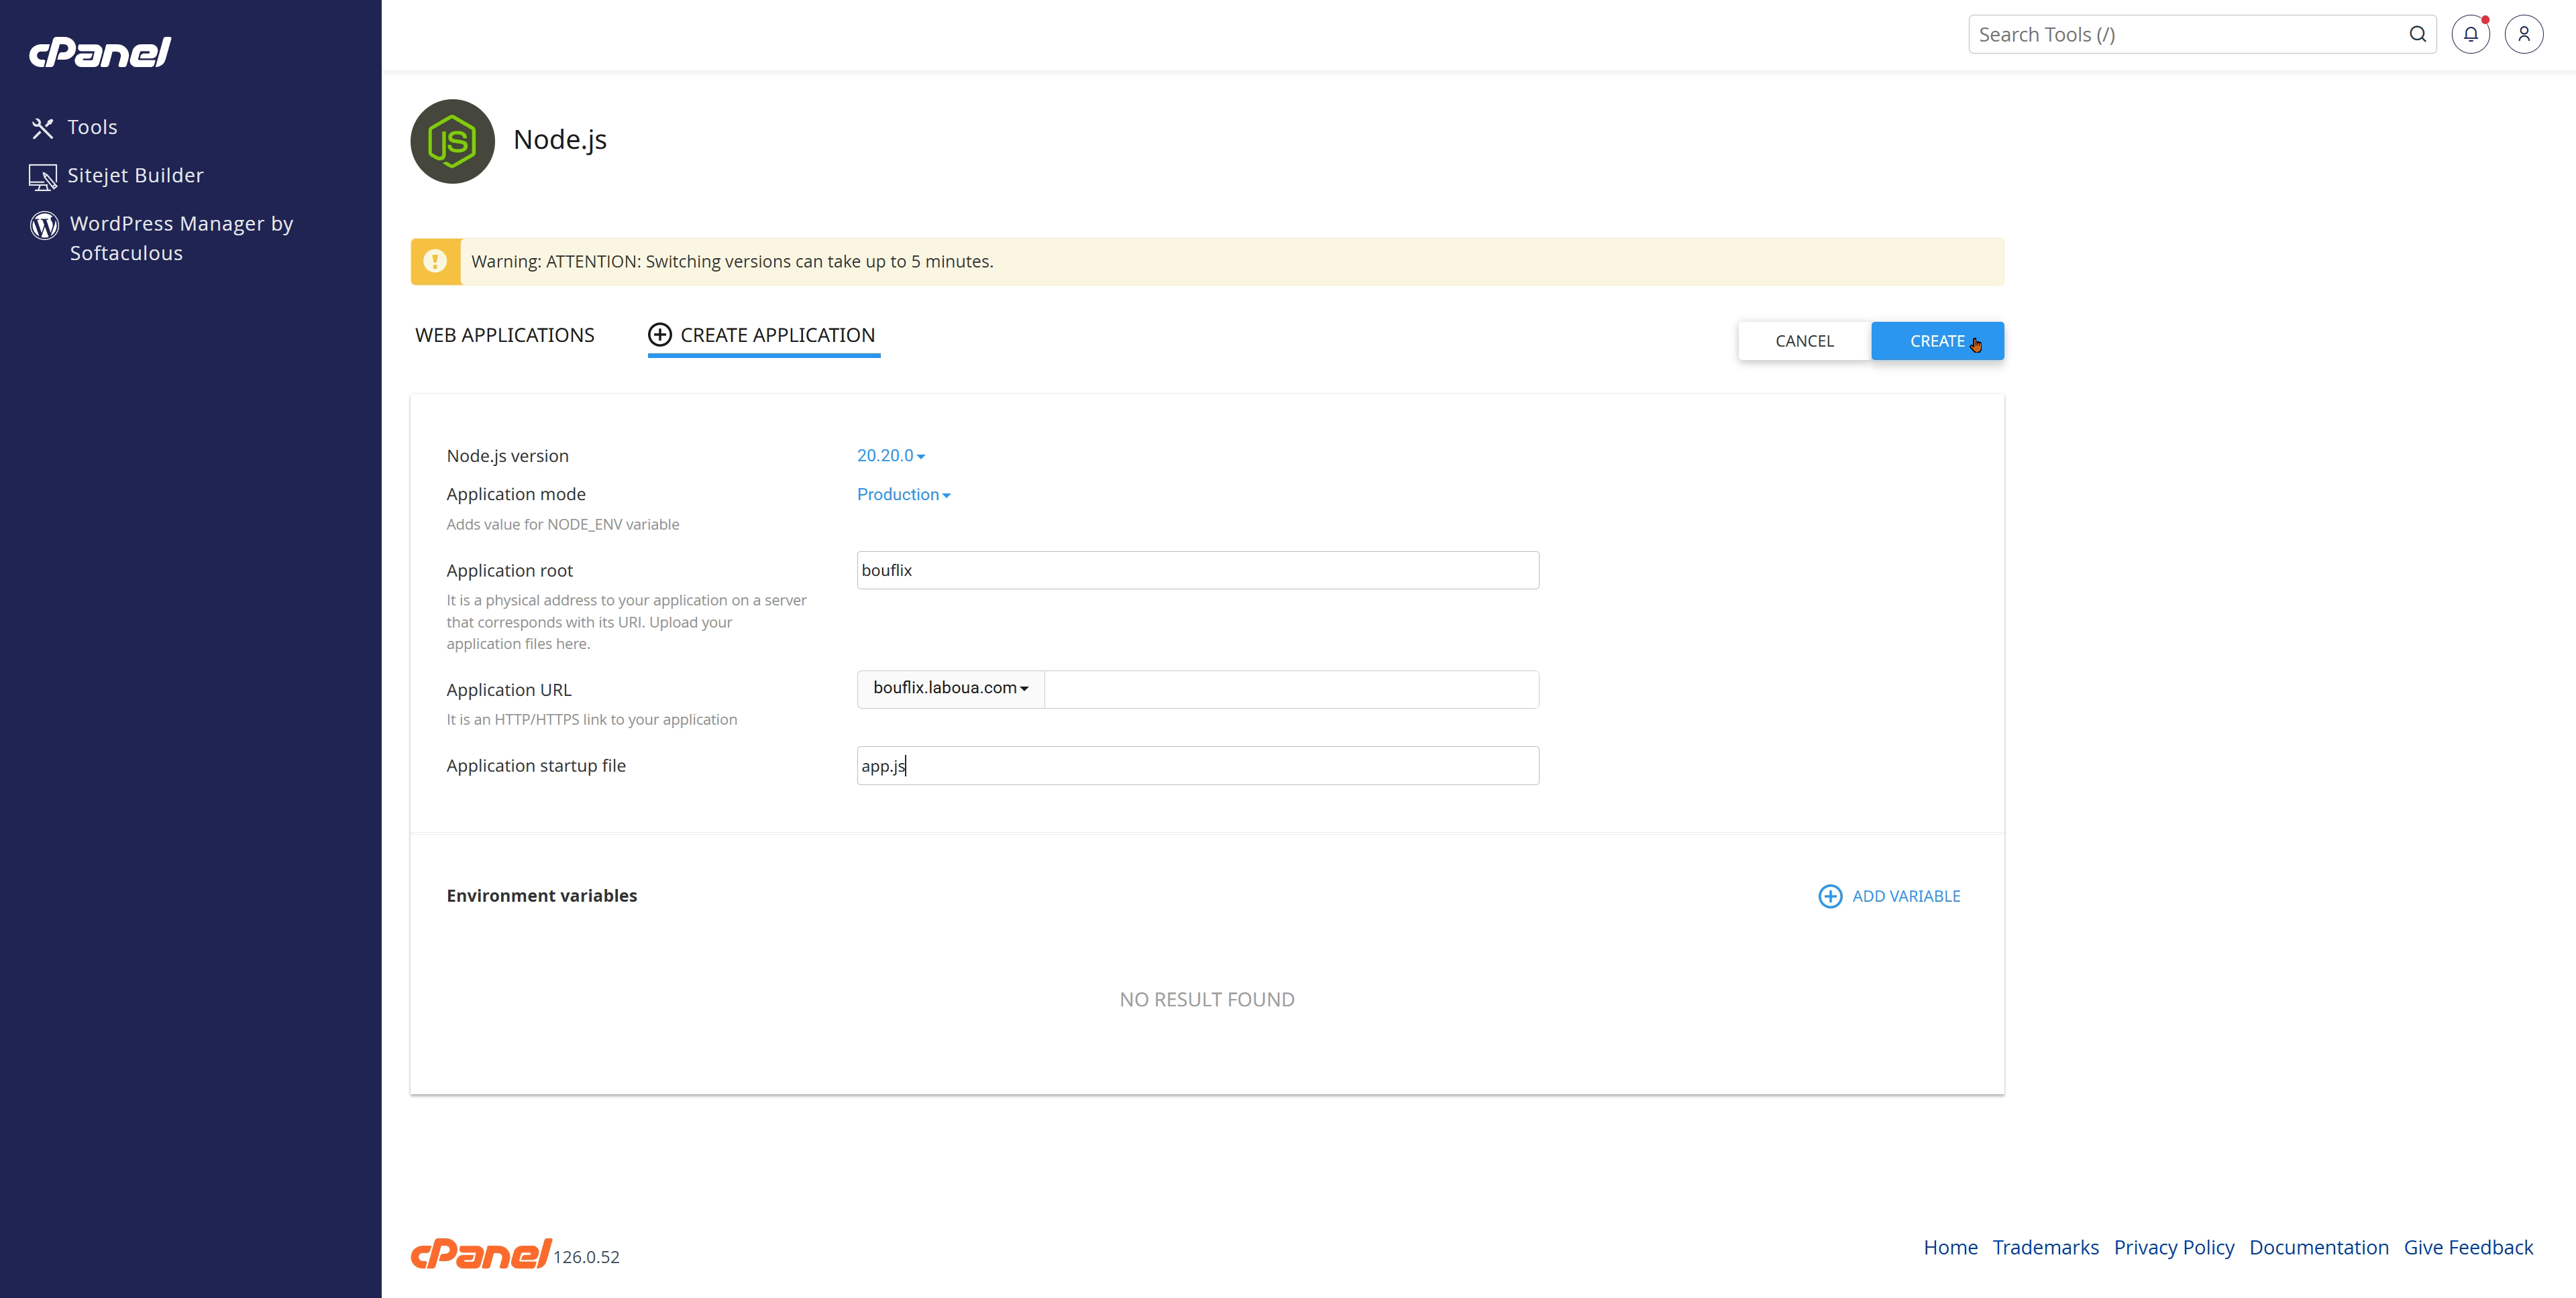Follow the Home footer link
This screenshot has width=2576, height=1298.
pos(1950,1247)
